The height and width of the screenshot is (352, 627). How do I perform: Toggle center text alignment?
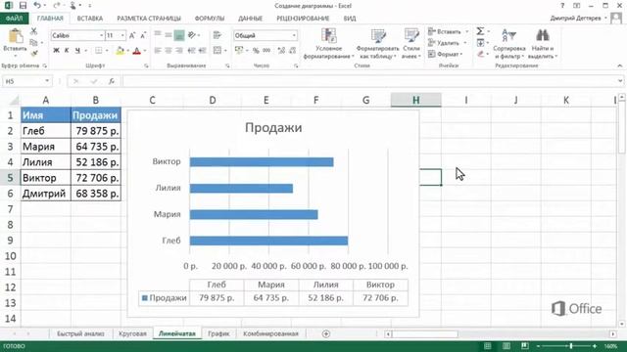point(169,51)
